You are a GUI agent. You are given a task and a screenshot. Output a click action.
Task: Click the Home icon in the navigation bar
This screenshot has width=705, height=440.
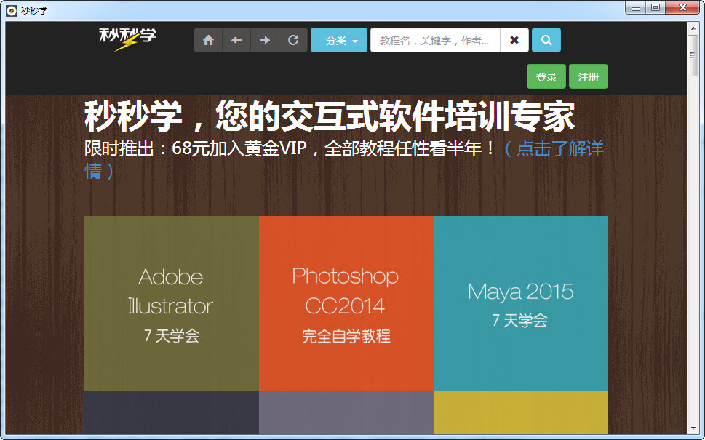coord(208,41)
